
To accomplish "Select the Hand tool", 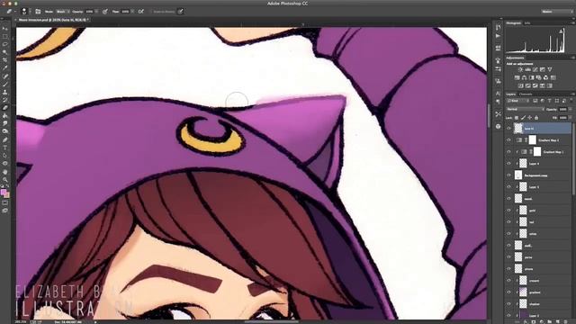I will click(5, 172).
